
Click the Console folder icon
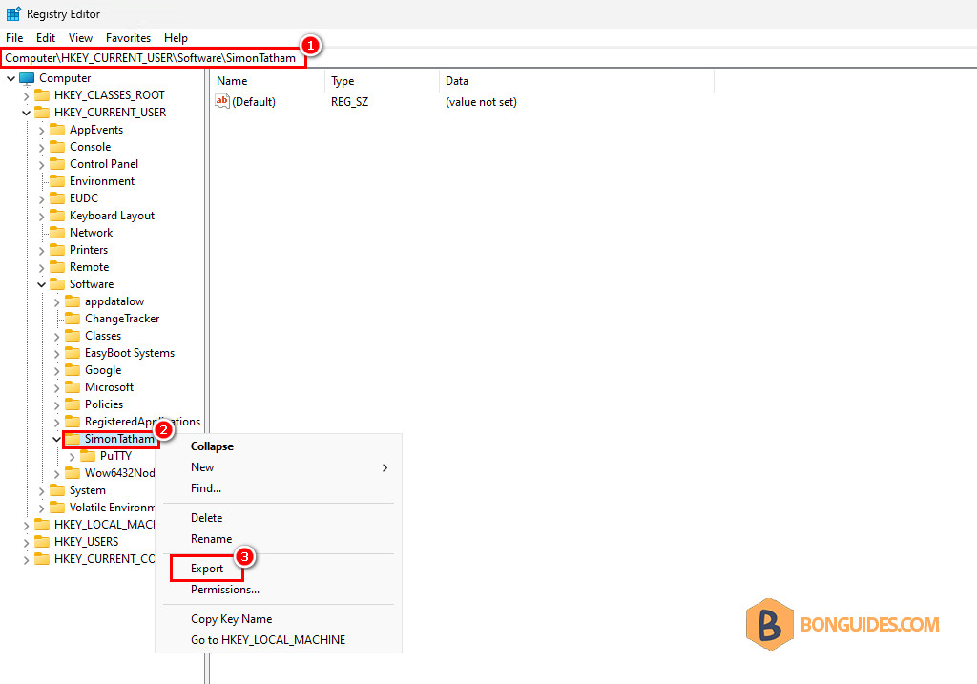point(57,146)
